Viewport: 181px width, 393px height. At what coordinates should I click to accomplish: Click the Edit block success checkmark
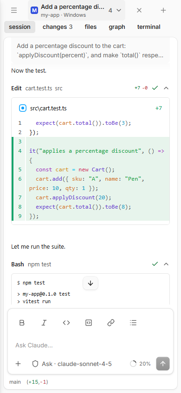[155, 88]
